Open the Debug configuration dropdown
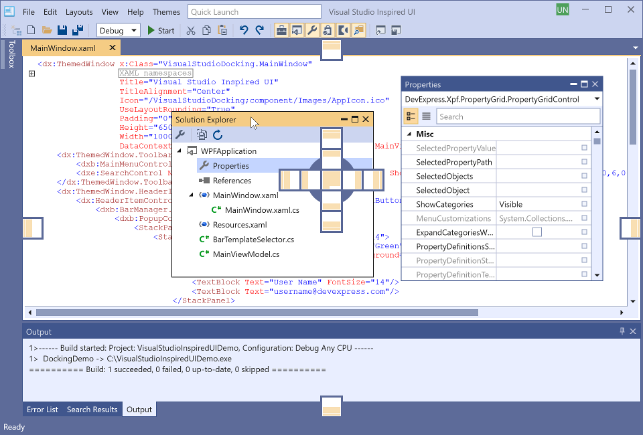The width and height of the screenshot is (643, 435). [119, 30]
